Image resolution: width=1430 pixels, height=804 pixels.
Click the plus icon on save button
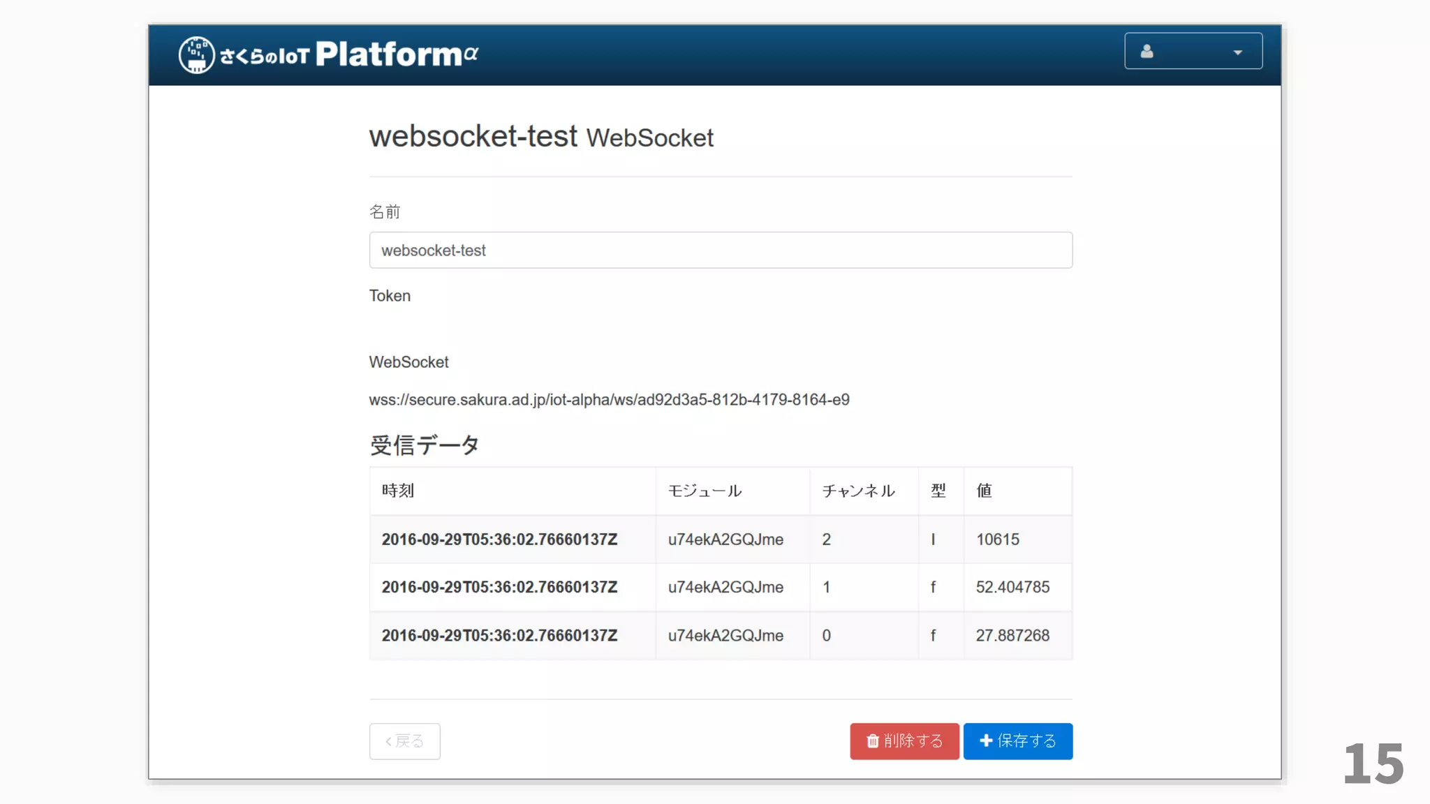click(x=986, y=740)
